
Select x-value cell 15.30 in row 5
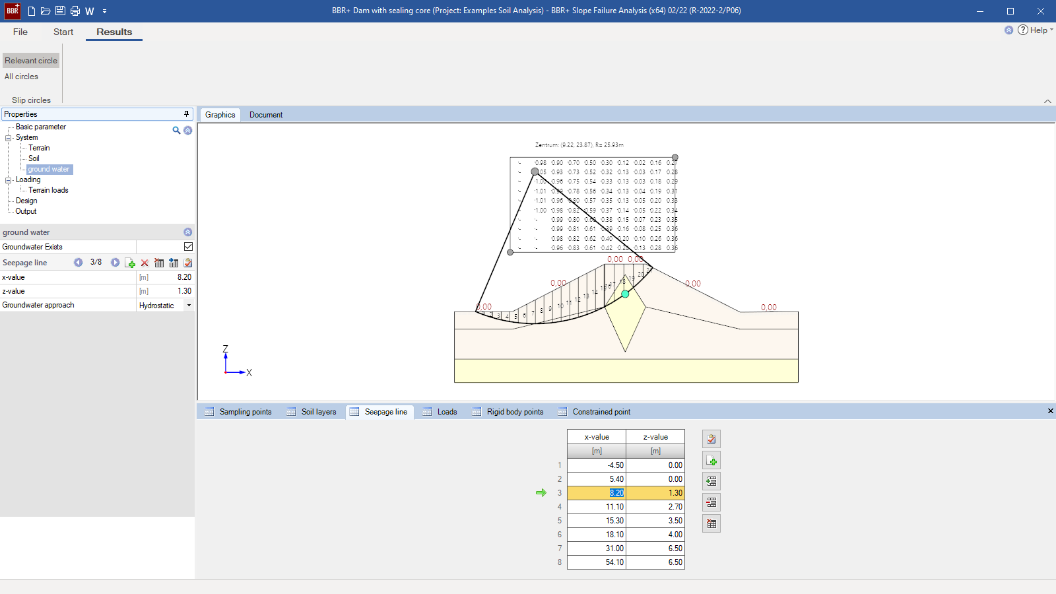[x=597, y=521]
